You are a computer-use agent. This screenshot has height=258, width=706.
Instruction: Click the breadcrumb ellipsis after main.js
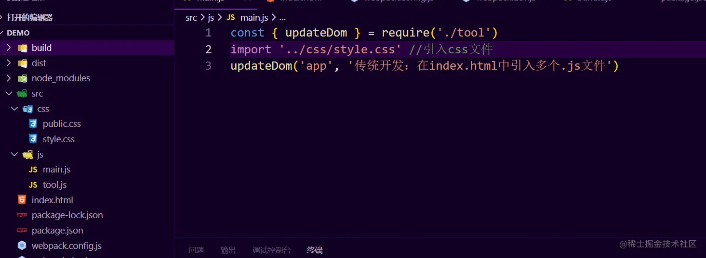(282, 18)
